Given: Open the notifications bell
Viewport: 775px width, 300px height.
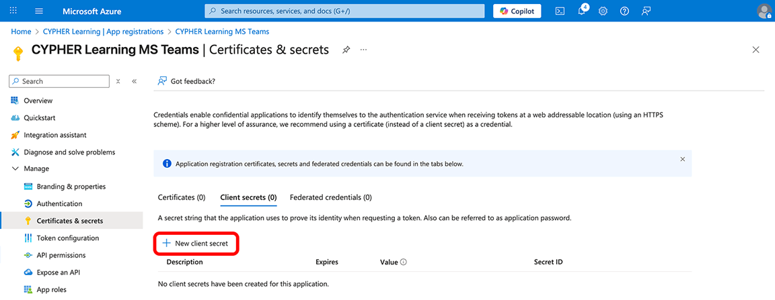Looking at the screenshot, I should pyautogui.click(x=582, y=11).
